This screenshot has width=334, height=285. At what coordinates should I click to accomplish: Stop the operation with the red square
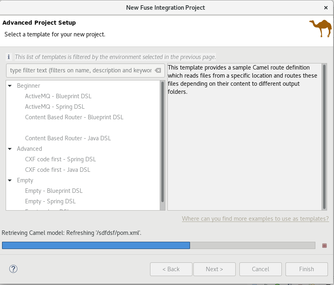coord(324,245)
